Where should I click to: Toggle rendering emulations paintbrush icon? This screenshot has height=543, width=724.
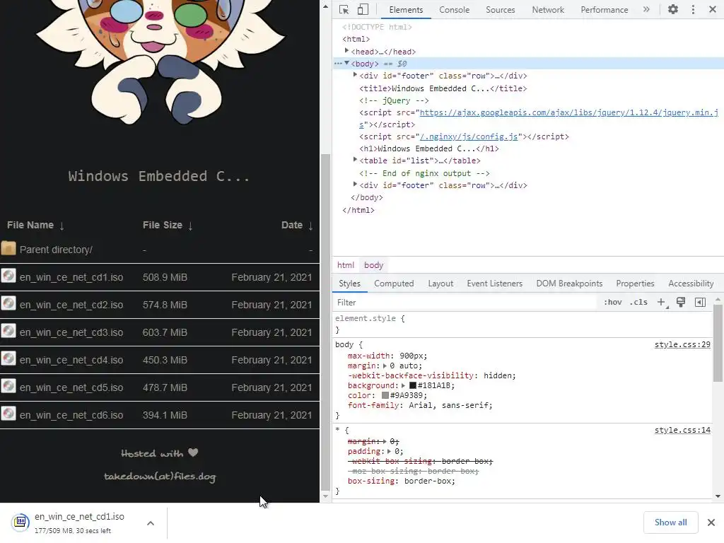click(x=681, y=303)
